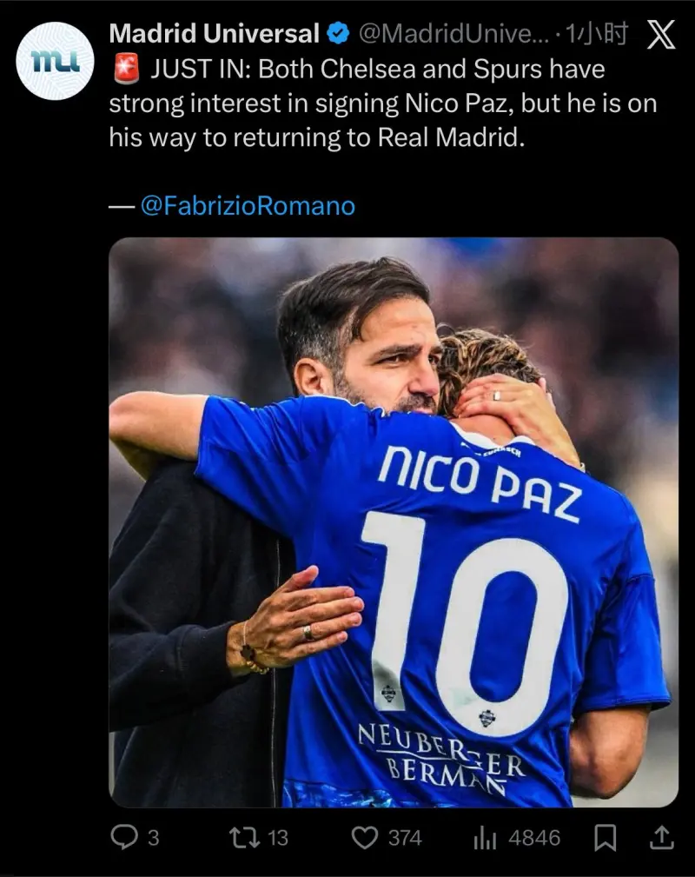Image resolution: width=695 pixels, height=877 pixels.
Task: Click the reply count 3
Action: [154, 838]
